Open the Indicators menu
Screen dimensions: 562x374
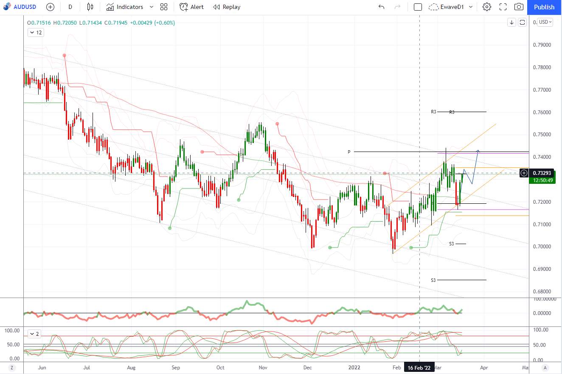click(x=125, y=7)
